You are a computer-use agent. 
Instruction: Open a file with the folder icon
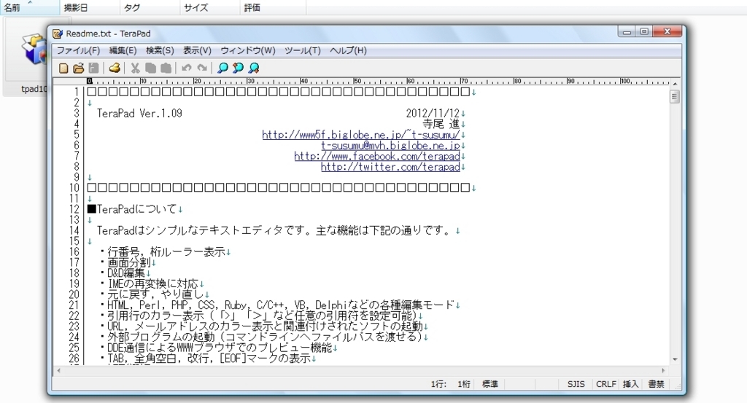[x=79, y=69]
